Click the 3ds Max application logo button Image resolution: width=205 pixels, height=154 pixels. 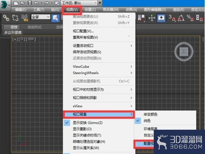(x=4, y=4)
